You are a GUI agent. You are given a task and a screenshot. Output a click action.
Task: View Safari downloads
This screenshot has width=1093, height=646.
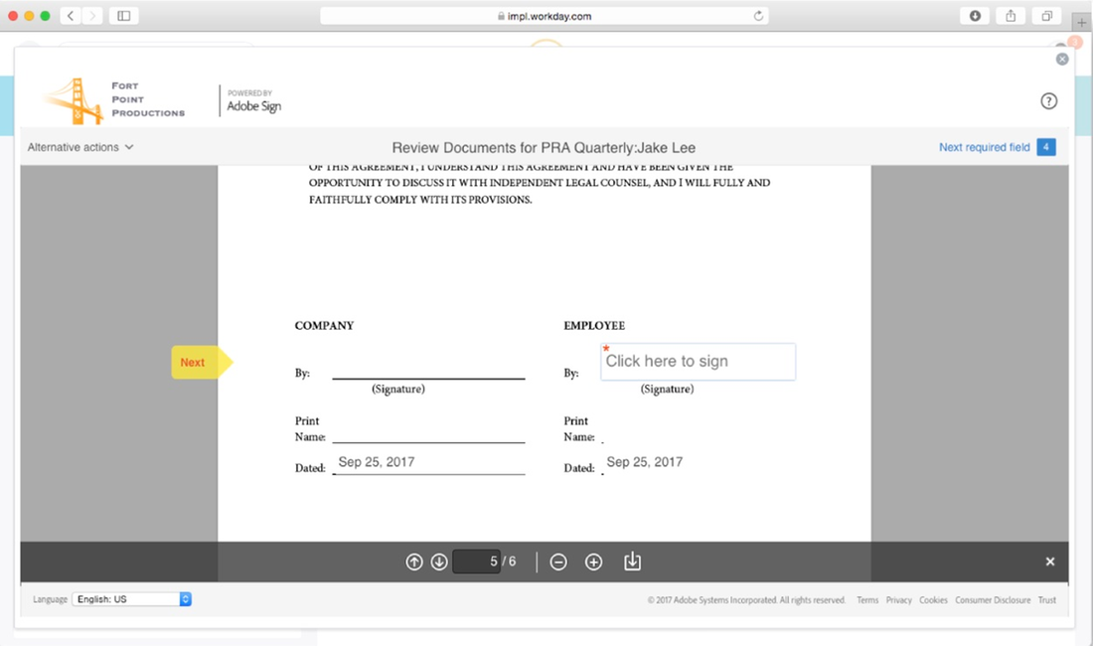point(974,16)
